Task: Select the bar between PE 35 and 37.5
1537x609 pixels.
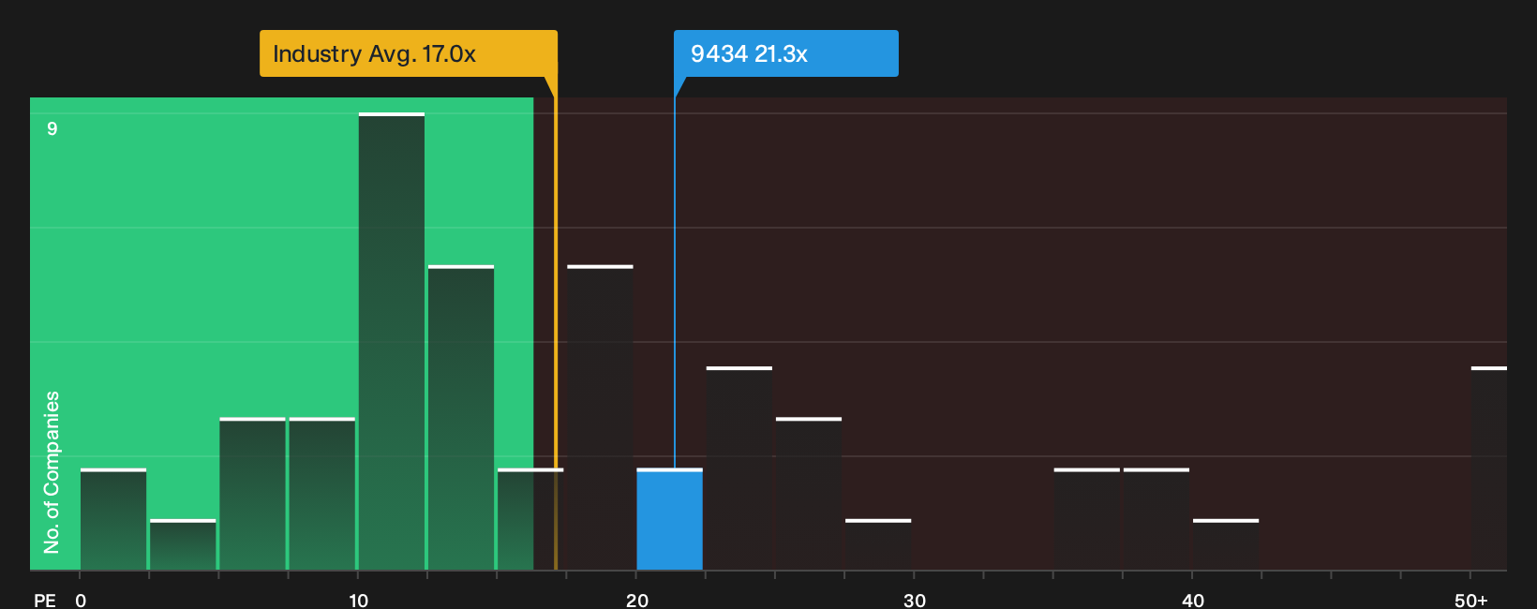Action: click(x=1087, y=519)
